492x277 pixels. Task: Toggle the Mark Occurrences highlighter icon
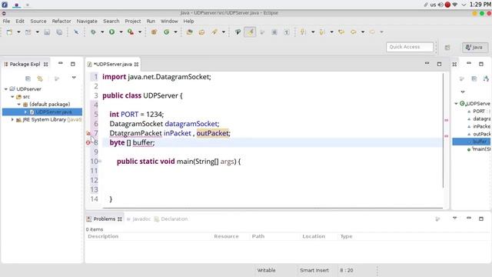[x=250, y=32]
